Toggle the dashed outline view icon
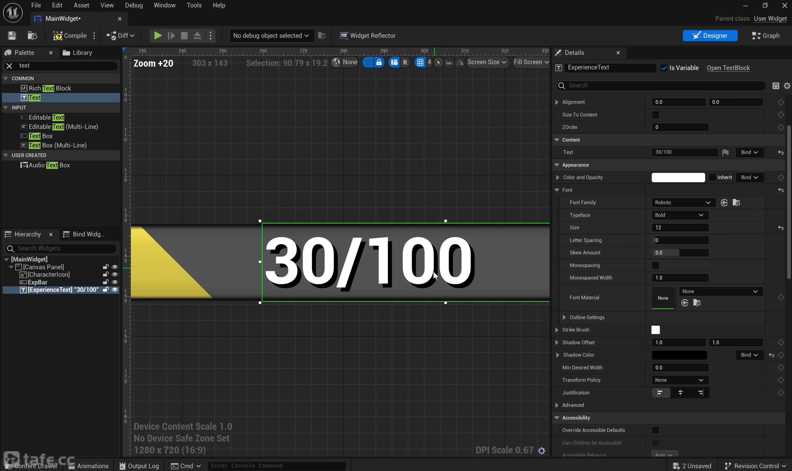 tap(368, 62)
